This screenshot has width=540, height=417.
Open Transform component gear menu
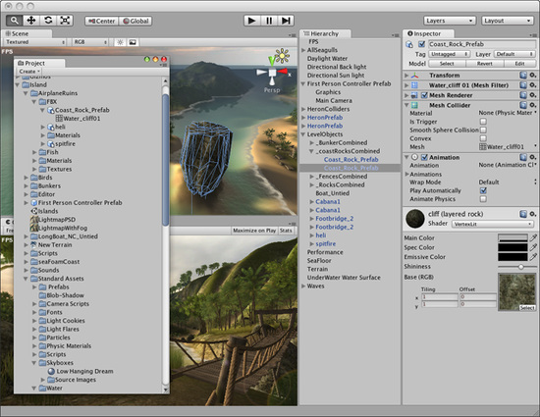click(x=533, y=75)
